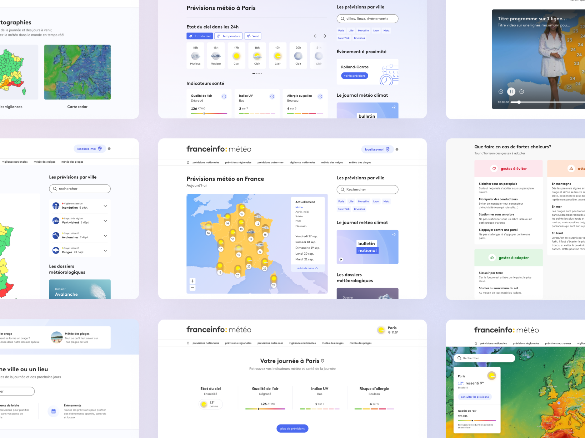Open 'vigilance nationales' in the France forecast nav
Viewport: 585px width, 438px height.
point(302,162)
